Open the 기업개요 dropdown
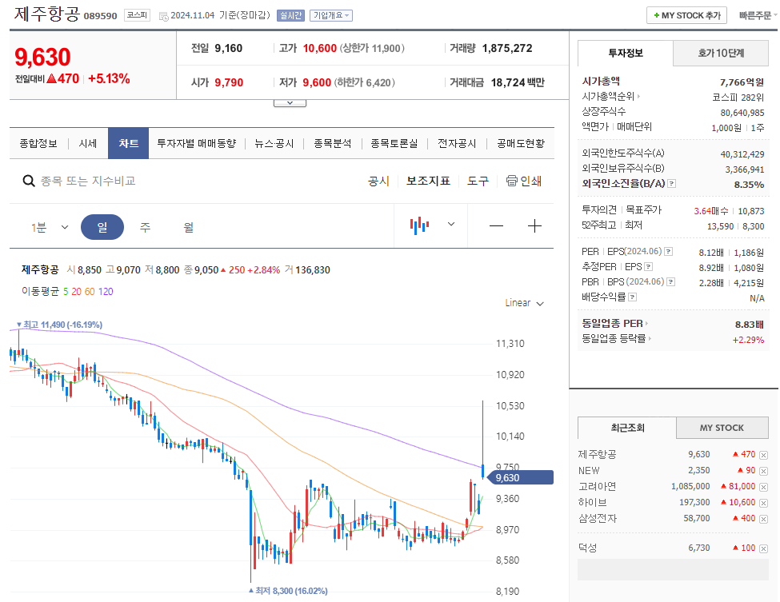Image resolution: width=780 pixels, height=602 pixels. coord(331,15)
